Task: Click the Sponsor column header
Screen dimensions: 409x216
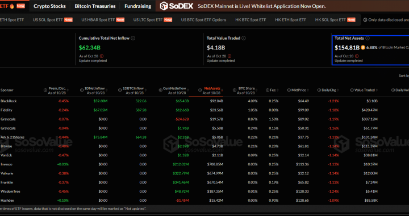Action: point(7,90)
